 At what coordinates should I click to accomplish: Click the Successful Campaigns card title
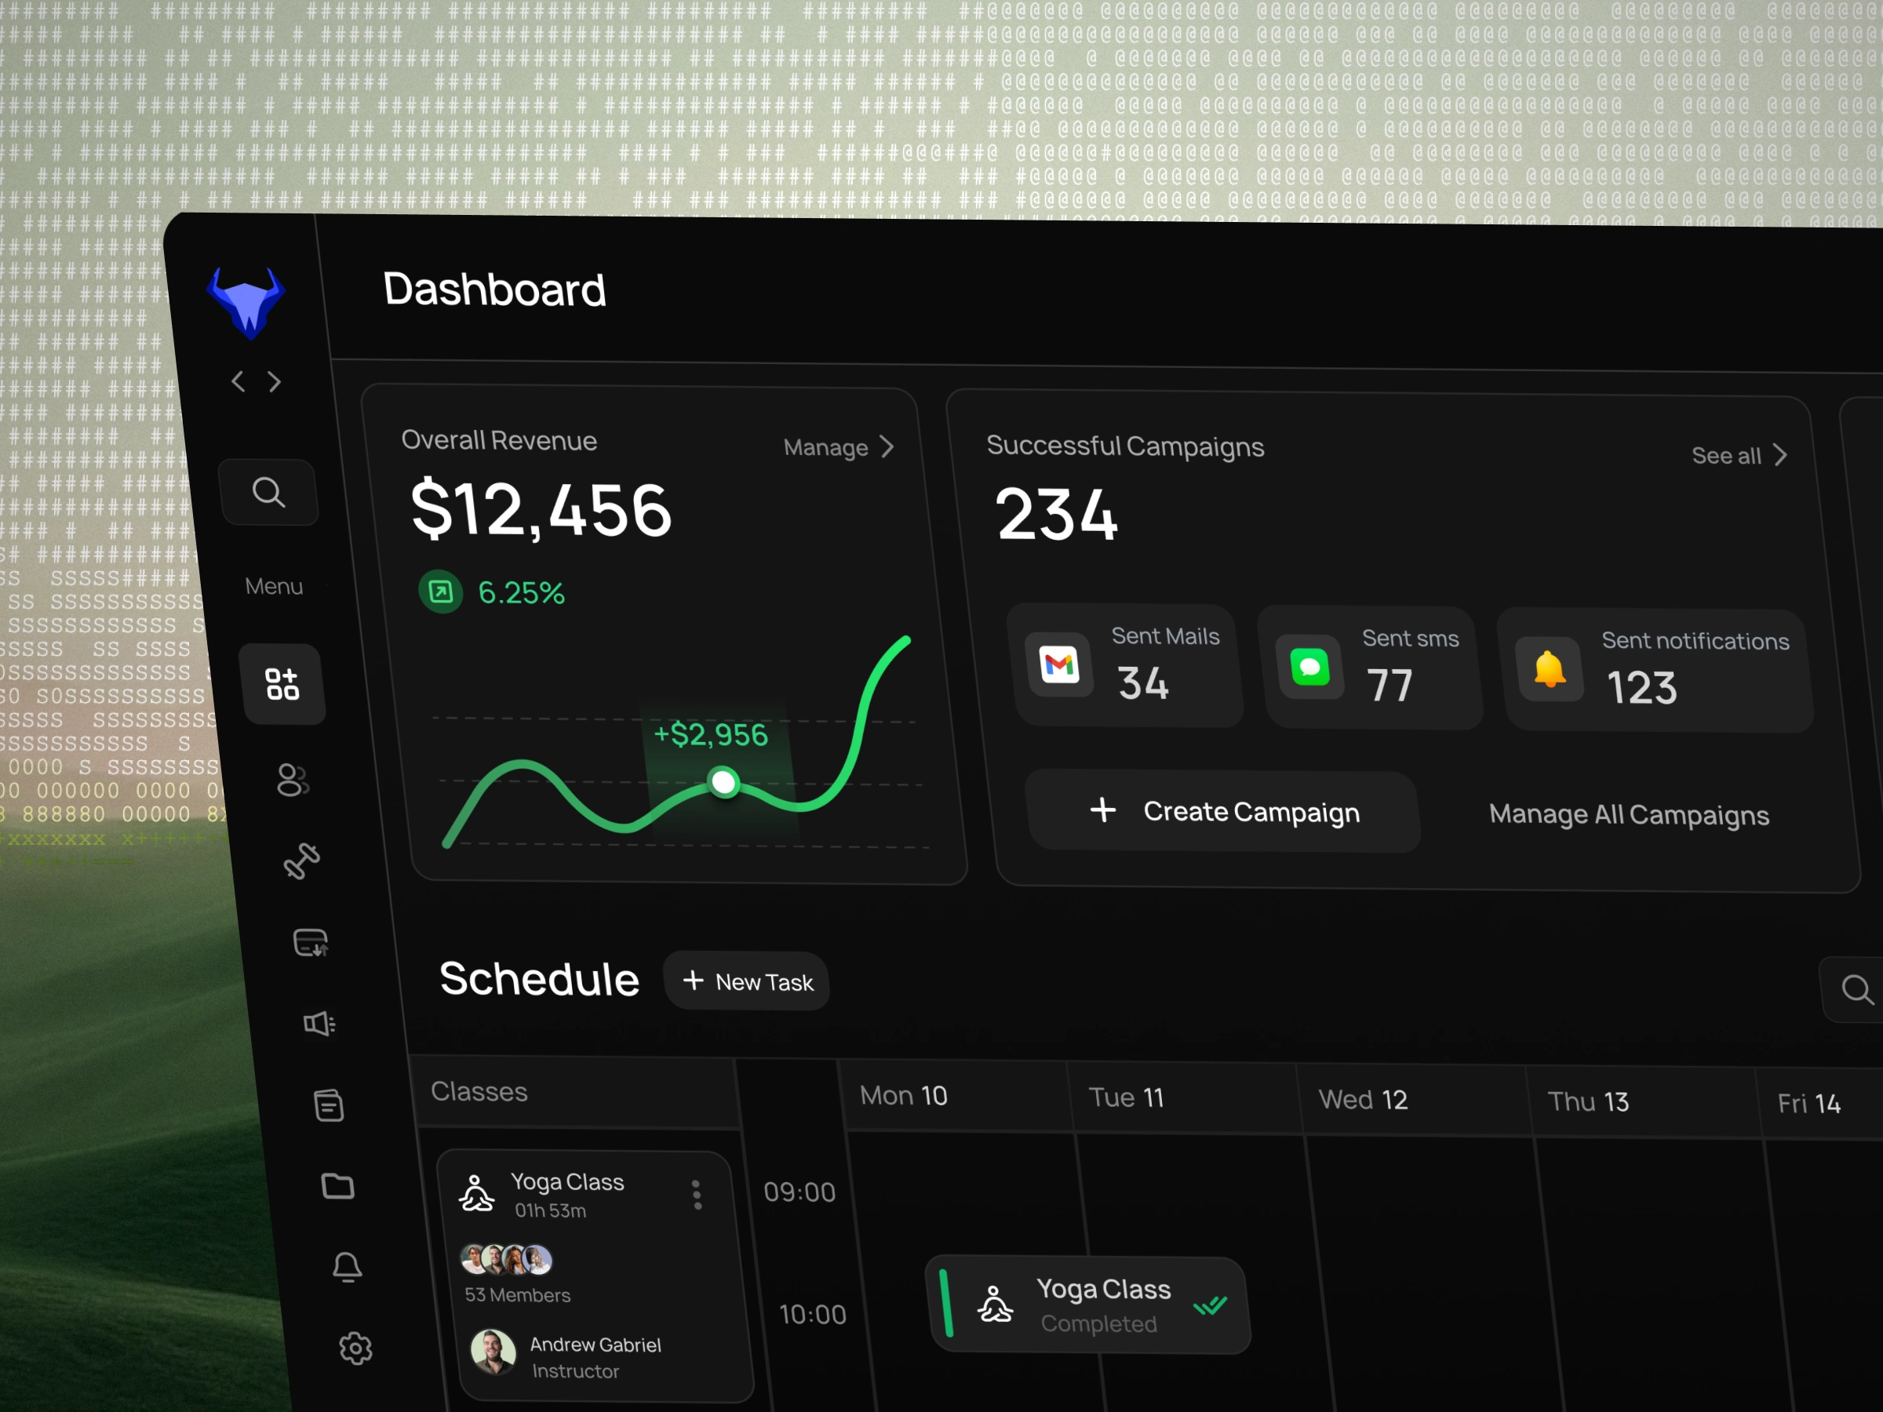pyautogui.click(x=1124, y=446)
